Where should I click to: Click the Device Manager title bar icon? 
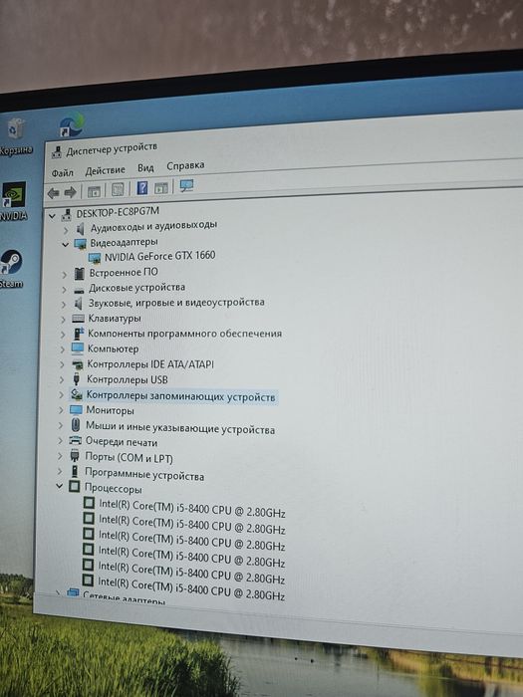pyautogui.click(x=57, y=152)
